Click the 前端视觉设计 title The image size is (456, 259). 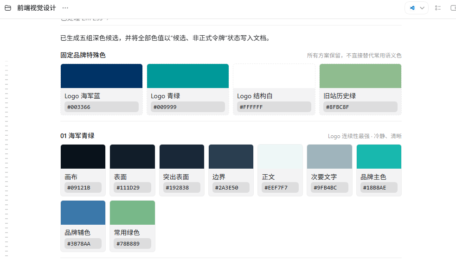36,8
